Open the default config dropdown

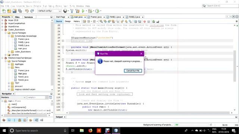click(49, 11)
